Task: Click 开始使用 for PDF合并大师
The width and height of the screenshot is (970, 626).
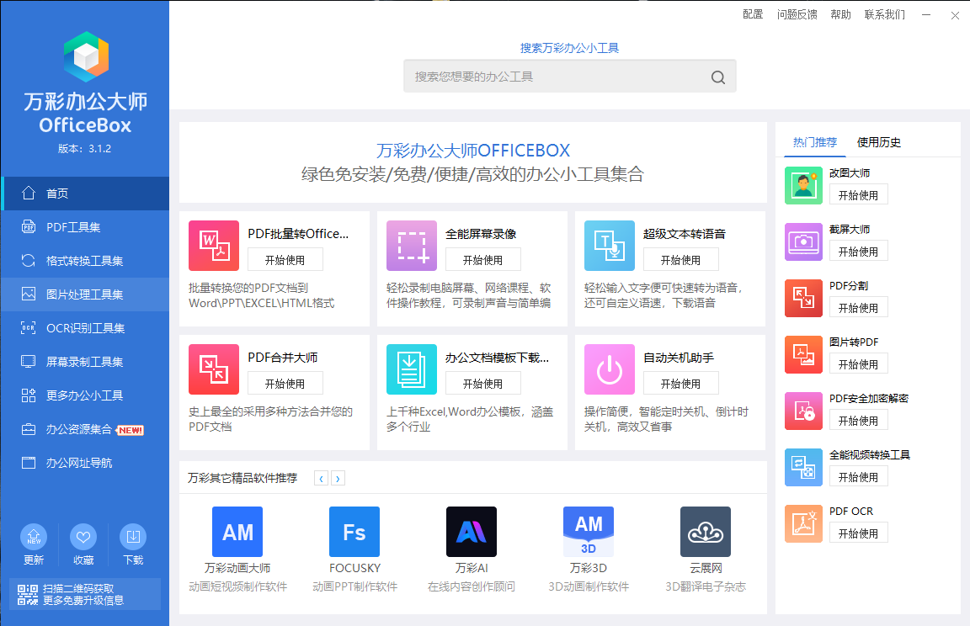Action: [x=285, y=382]
